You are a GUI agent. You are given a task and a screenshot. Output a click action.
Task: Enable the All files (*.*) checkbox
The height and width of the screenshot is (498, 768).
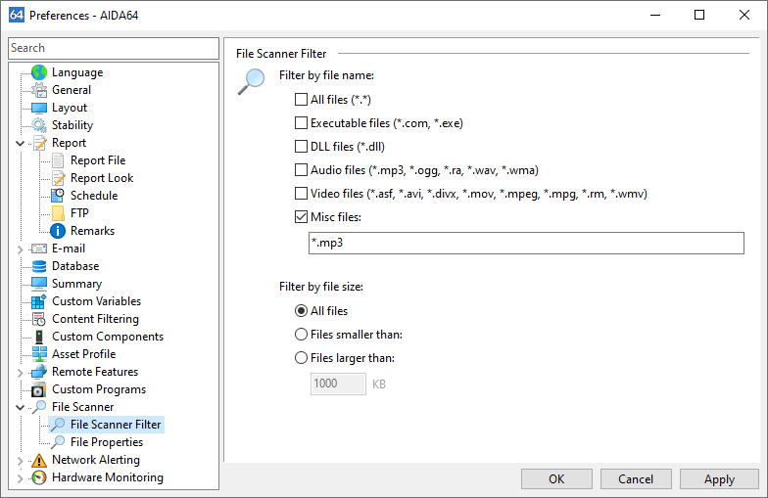click(x=301, y=100)
